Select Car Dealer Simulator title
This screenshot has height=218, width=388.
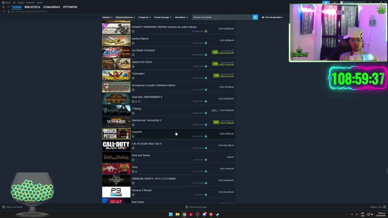point(143,50)
